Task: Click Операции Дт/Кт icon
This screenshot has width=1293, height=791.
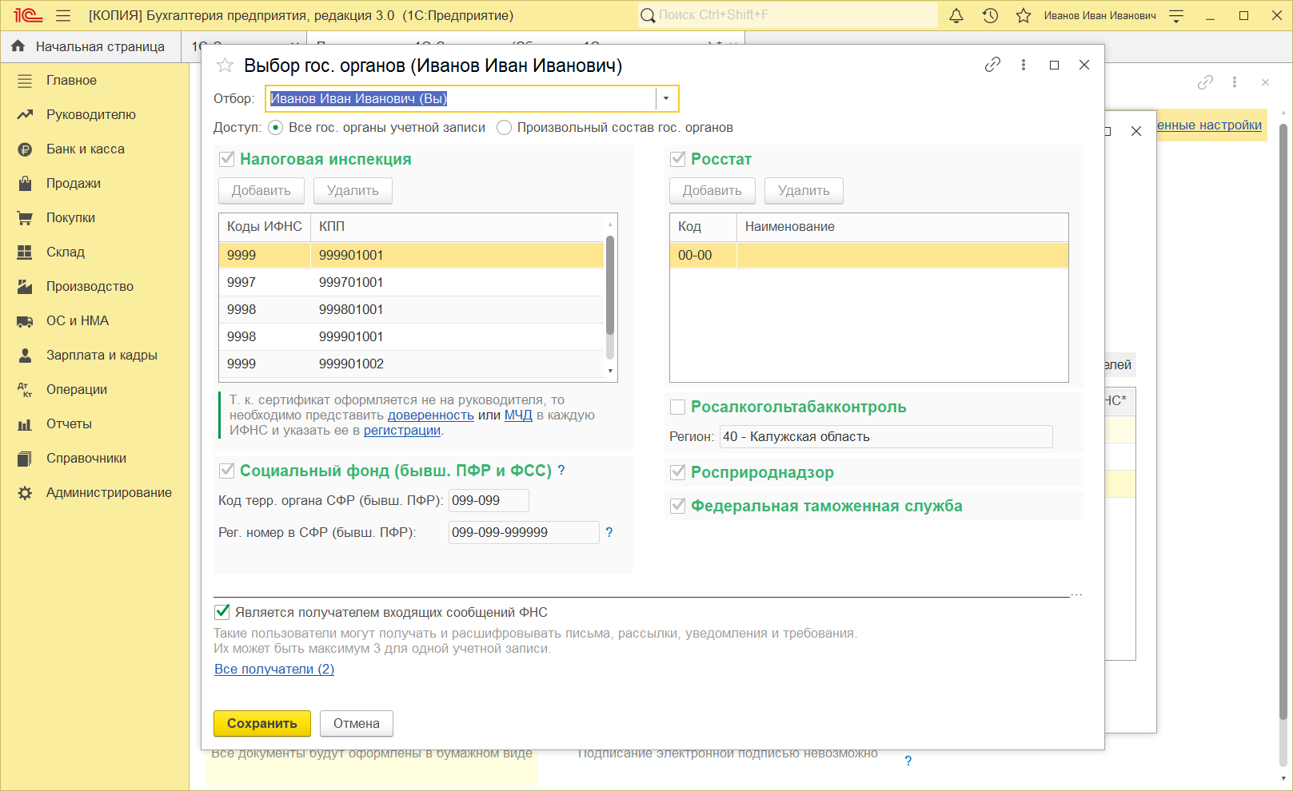Action: (x=25, y=390)
